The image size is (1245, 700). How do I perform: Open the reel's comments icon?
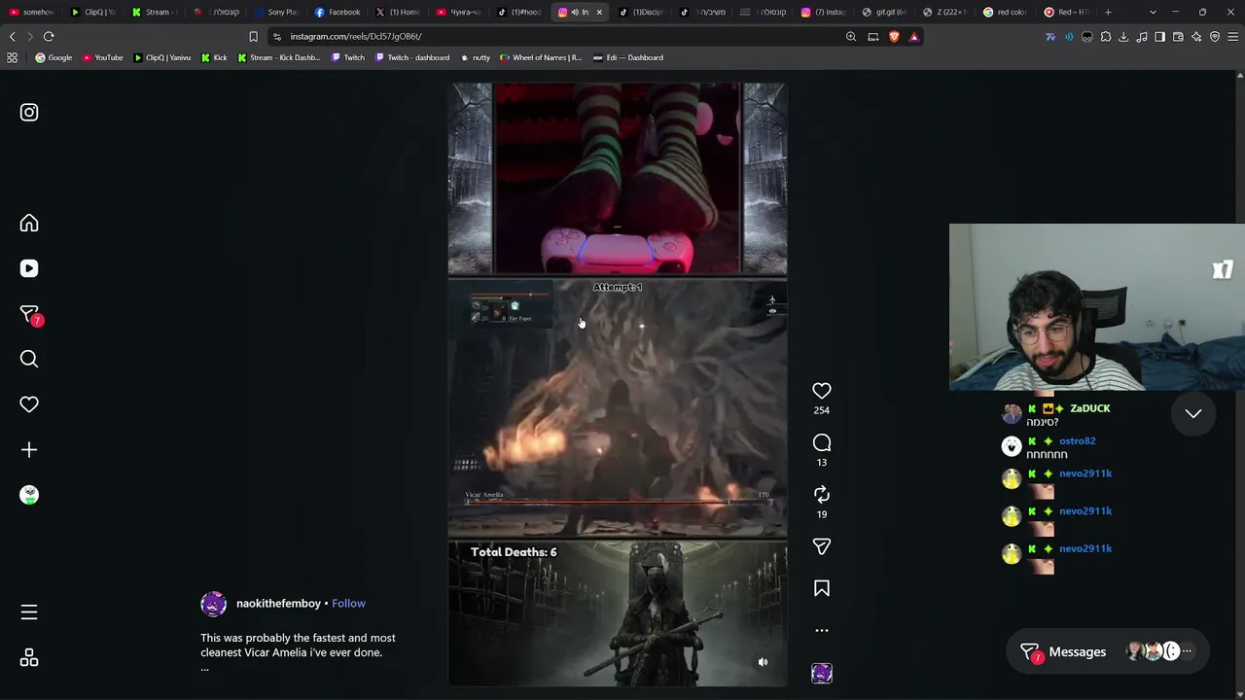pos(822,443)
